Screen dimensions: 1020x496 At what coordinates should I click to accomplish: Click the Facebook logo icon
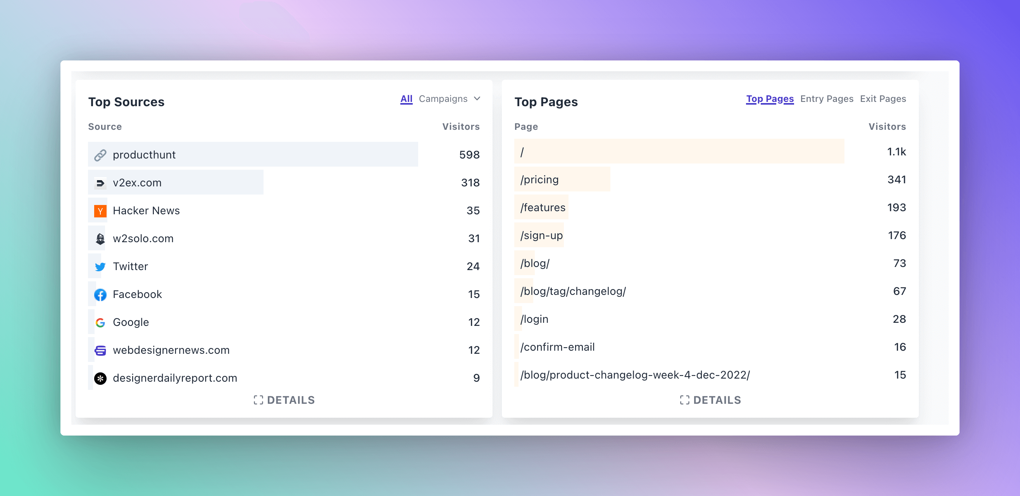tap(100, 294)
